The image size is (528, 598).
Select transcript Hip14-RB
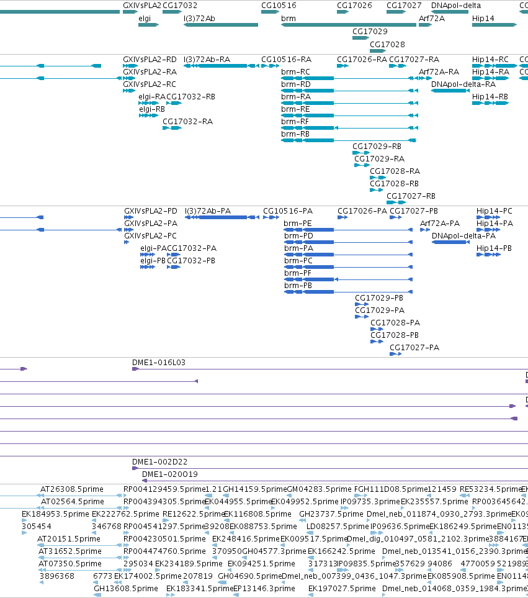click(490, 103)
